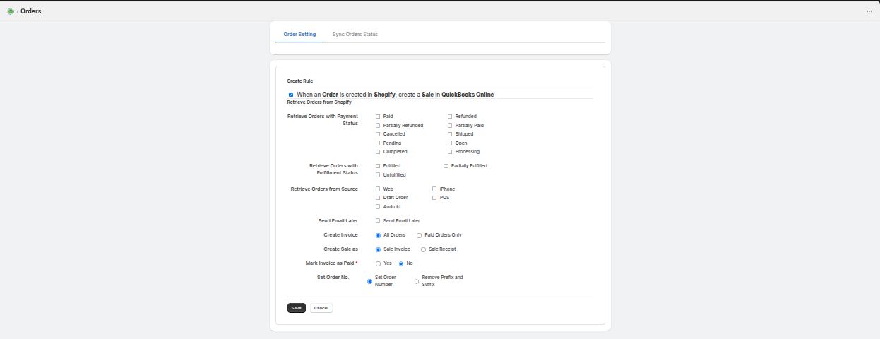Tick the Shipped status checkbox
Viewport: 880px width, 339px height.
click(450, 133)
